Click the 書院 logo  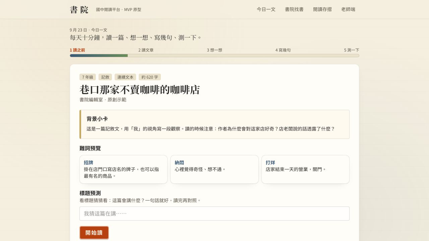point(79,10)
